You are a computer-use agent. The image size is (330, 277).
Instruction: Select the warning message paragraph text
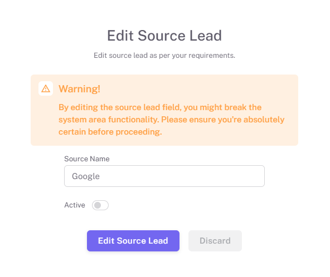click(x=171, y=120)
